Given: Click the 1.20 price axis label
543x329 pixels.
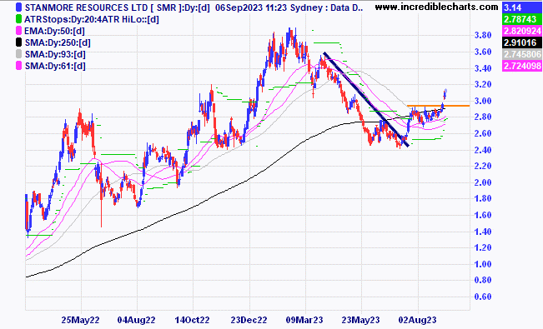Looking at the screenshot, I should [x=483, y=247].
